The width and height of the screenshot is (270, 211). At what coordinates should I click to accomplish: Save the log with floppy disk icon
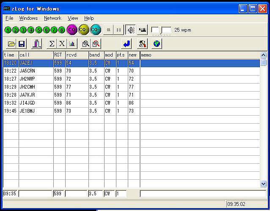(x=22, y=44)
